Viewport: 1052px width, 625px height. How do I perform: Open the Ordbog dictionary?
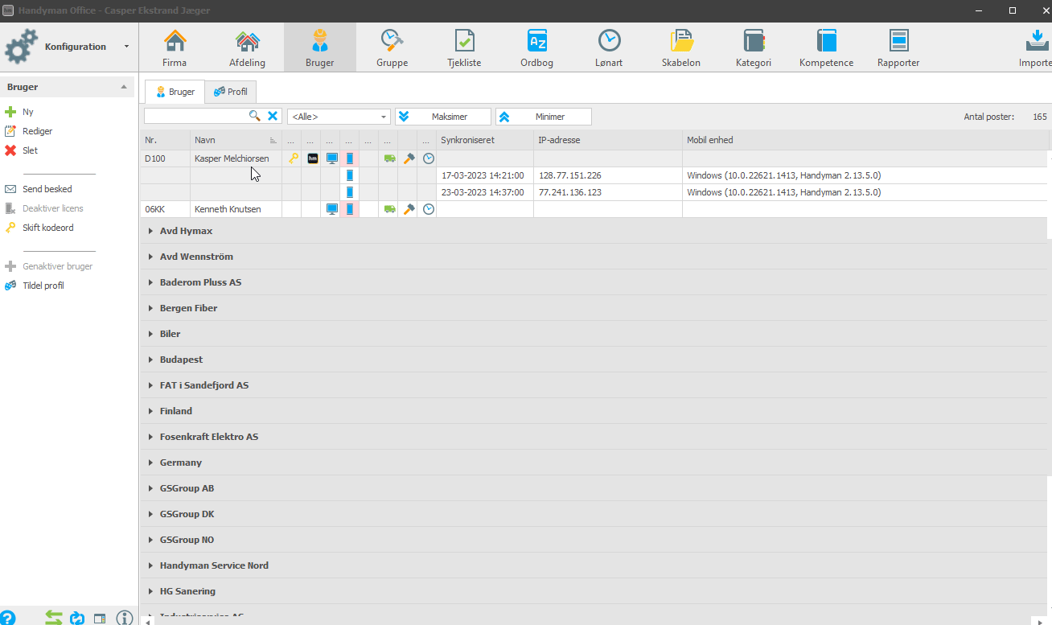point(536,47)
